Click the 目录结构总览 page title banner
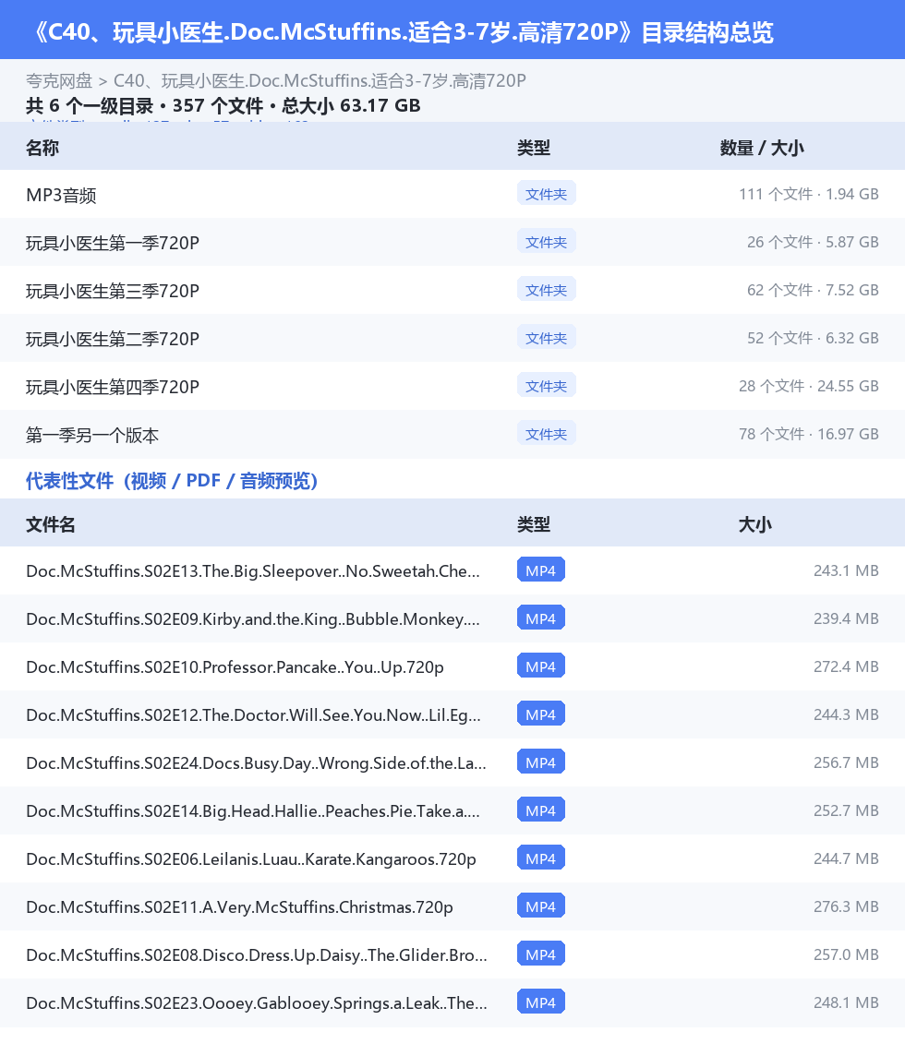This screenshot has height=1056, width=905. [x=452, y=30]
